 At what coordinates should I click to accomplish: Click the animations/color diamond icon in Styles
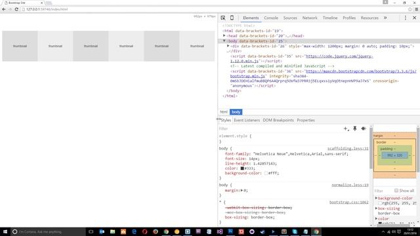pyautogui.click(x=364, y=128)
